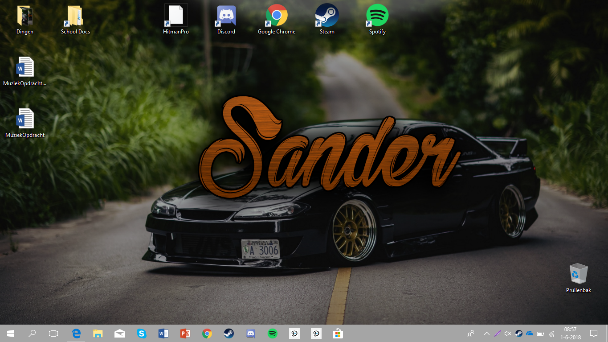Select the HitmanPro desktop shortcut
The image size is (608, 342).
176,20
